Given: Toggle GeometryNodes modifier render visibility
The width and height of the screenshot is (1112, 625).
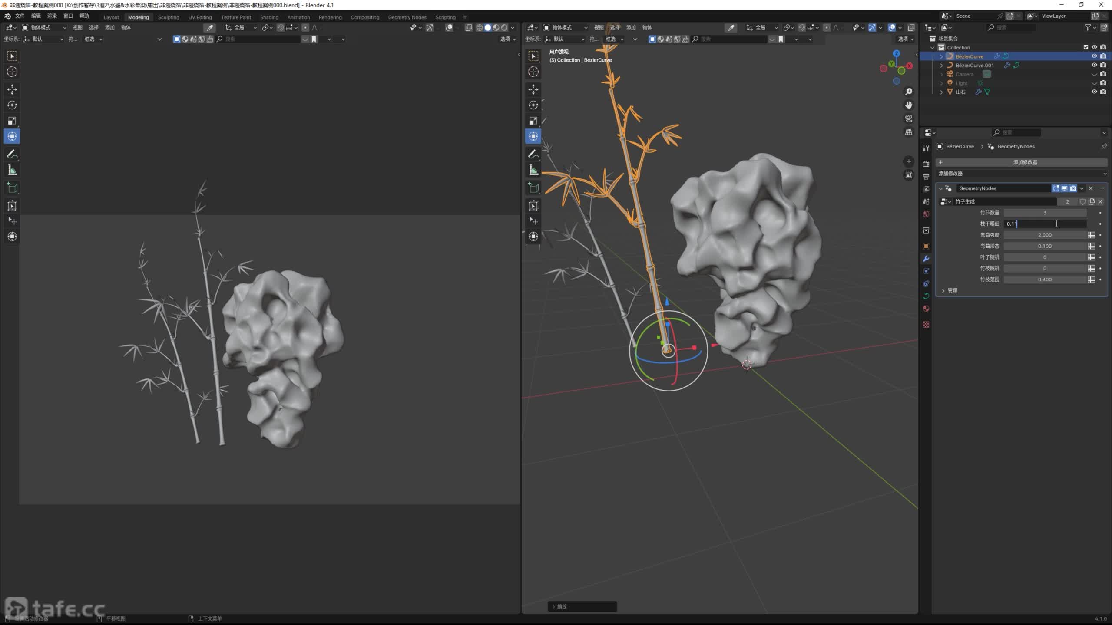Looking at the screenshot, I should pos(1073,188).
